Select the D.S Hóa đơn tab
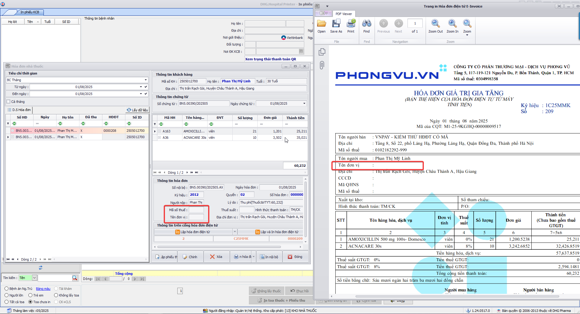580x314 pixels. (19, 110)
